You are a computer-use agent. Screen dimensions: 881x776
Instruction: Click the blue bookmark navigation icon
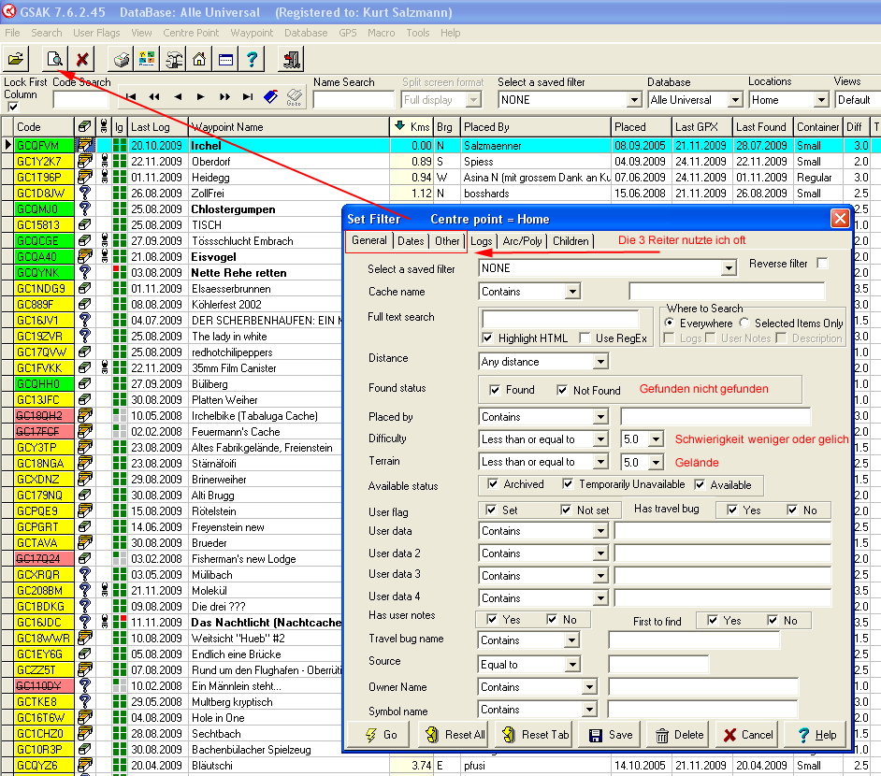271,96
